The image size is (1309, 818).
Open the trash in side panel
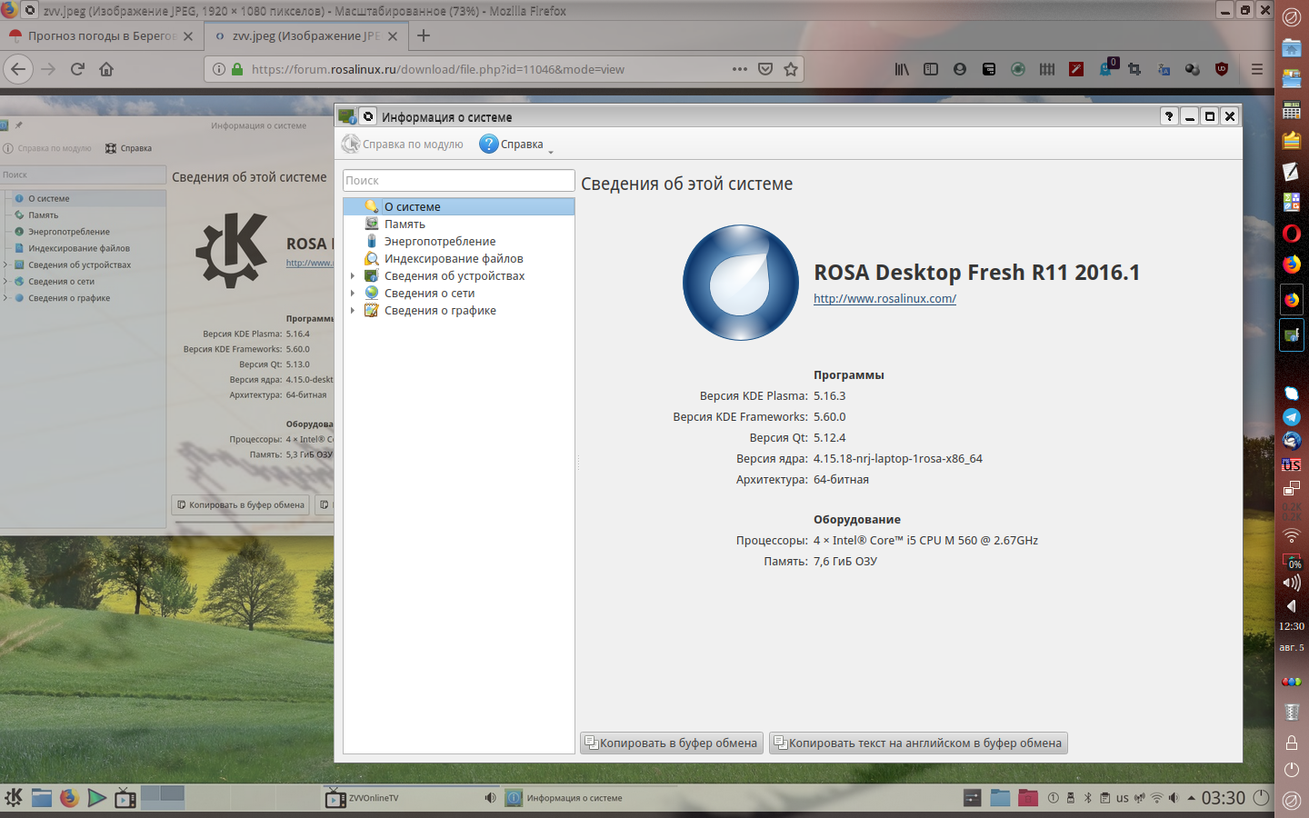click(1292, 712)
